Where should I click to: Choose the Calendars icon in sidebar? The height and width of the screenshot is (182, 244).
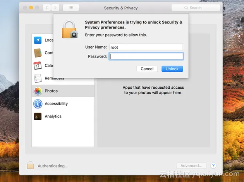pyautogui.click(x=38, y=66)
